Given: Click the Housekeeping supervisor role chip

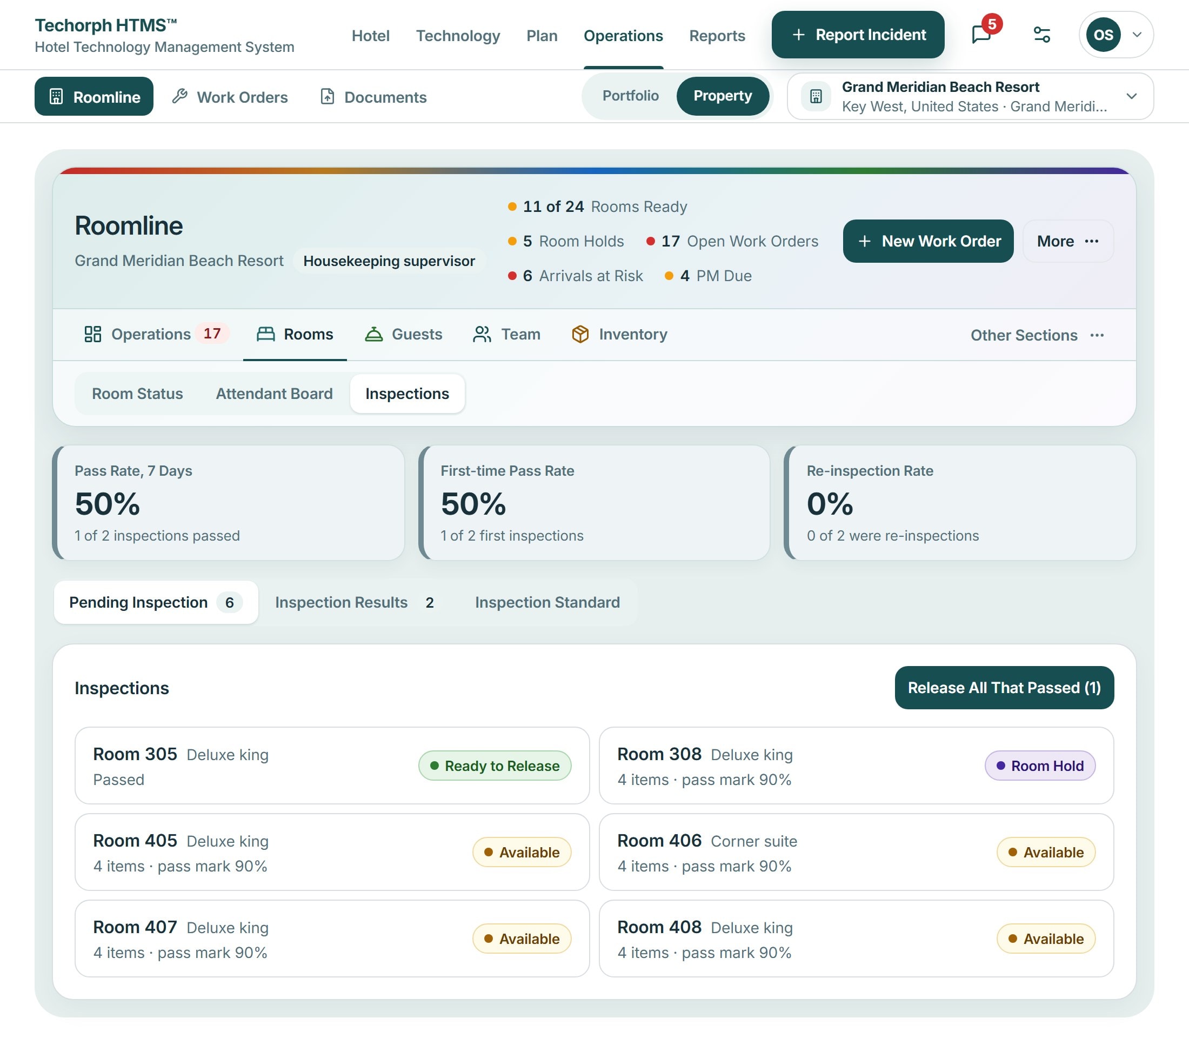Looking at the screenshot, I should click(x=389, y=261).
